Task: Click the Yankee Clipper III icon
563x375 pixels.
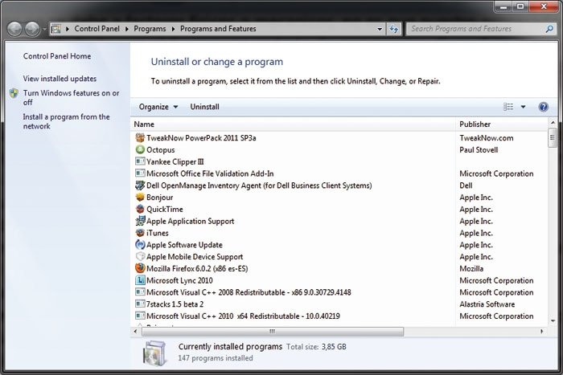Action: [140, 161]
